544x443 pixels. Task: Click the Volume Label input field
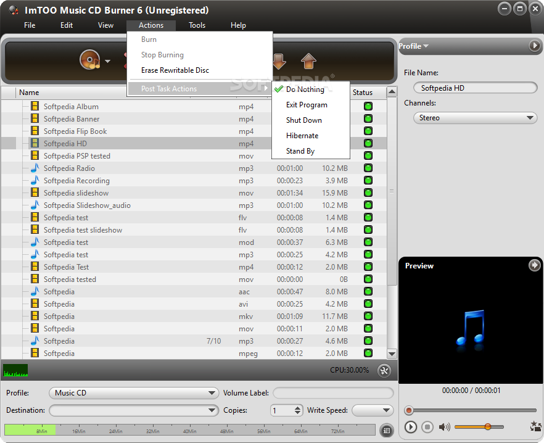coord(334,393)
